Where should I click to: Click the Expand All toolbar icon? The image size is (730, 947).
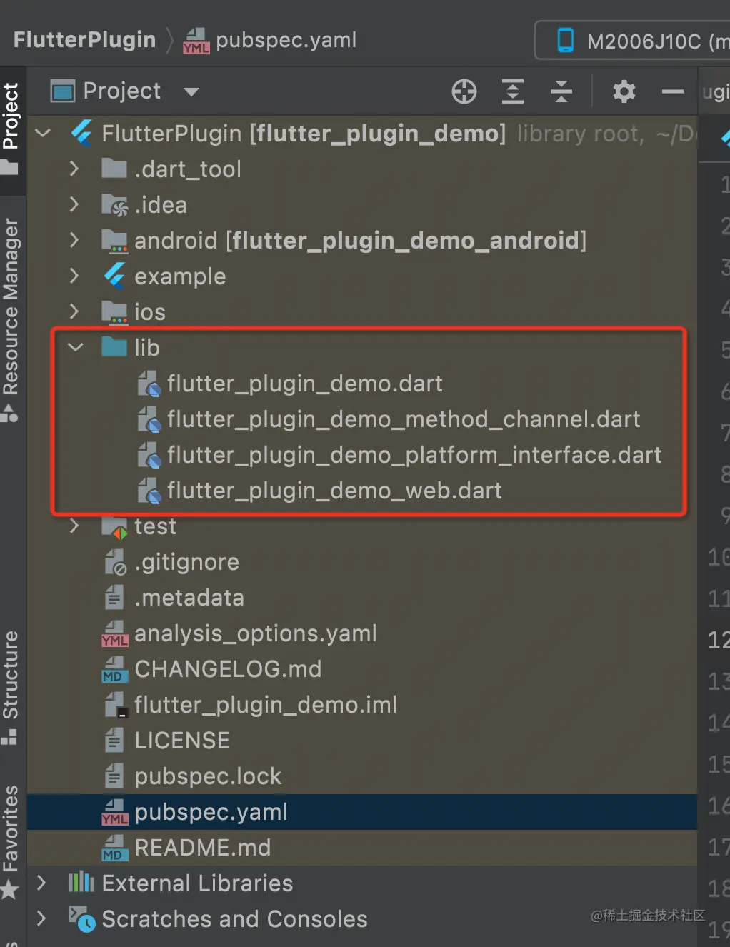click(513, 91)
